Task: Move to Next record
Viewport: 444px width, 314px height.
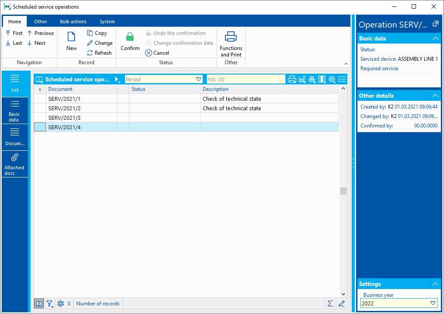Action: pos(36,43)
